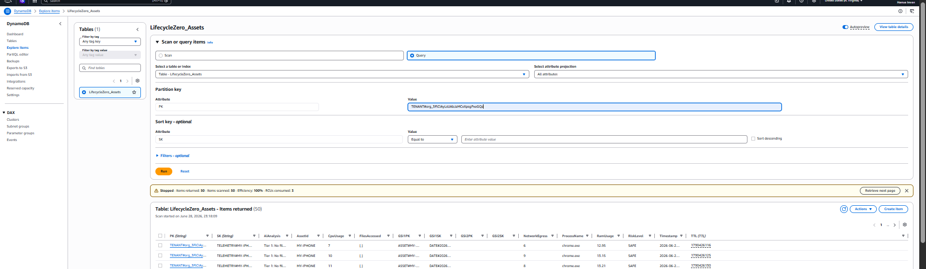Screen dimensions: 926x269
Task: Click View table details button
Action: pos(894,27)
